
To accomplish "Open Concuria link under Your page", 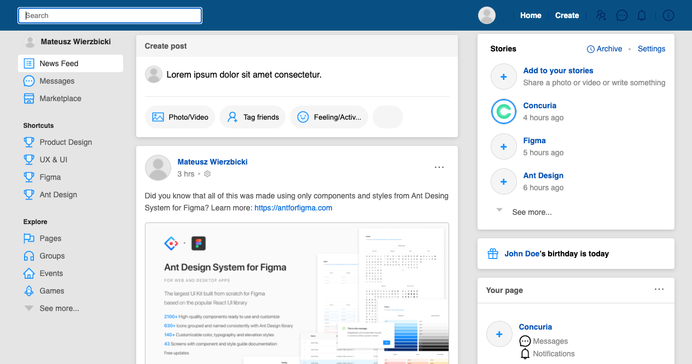I will (536, 327).
